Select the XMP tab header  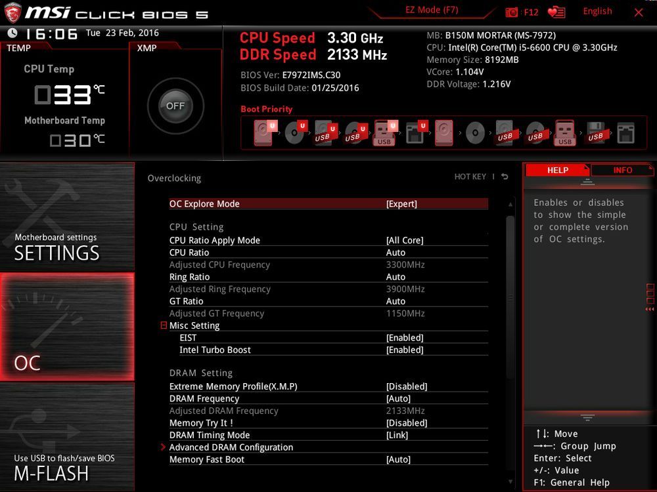tap(147, 48)
